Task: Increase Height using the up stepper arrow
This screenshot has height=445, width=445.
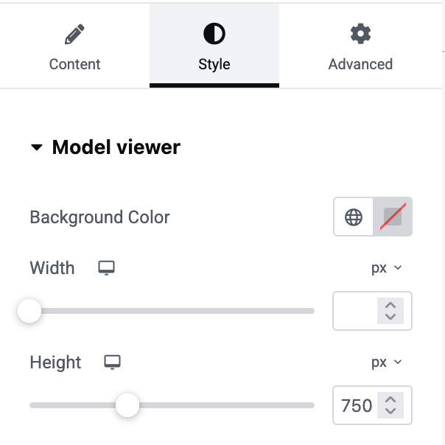Action: pos(390,399)
